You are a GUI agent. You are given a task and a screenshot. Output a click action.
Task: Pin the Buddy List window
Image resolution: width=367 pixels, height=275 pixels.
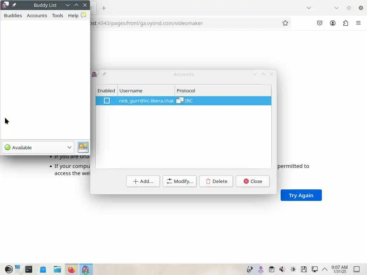14,5
